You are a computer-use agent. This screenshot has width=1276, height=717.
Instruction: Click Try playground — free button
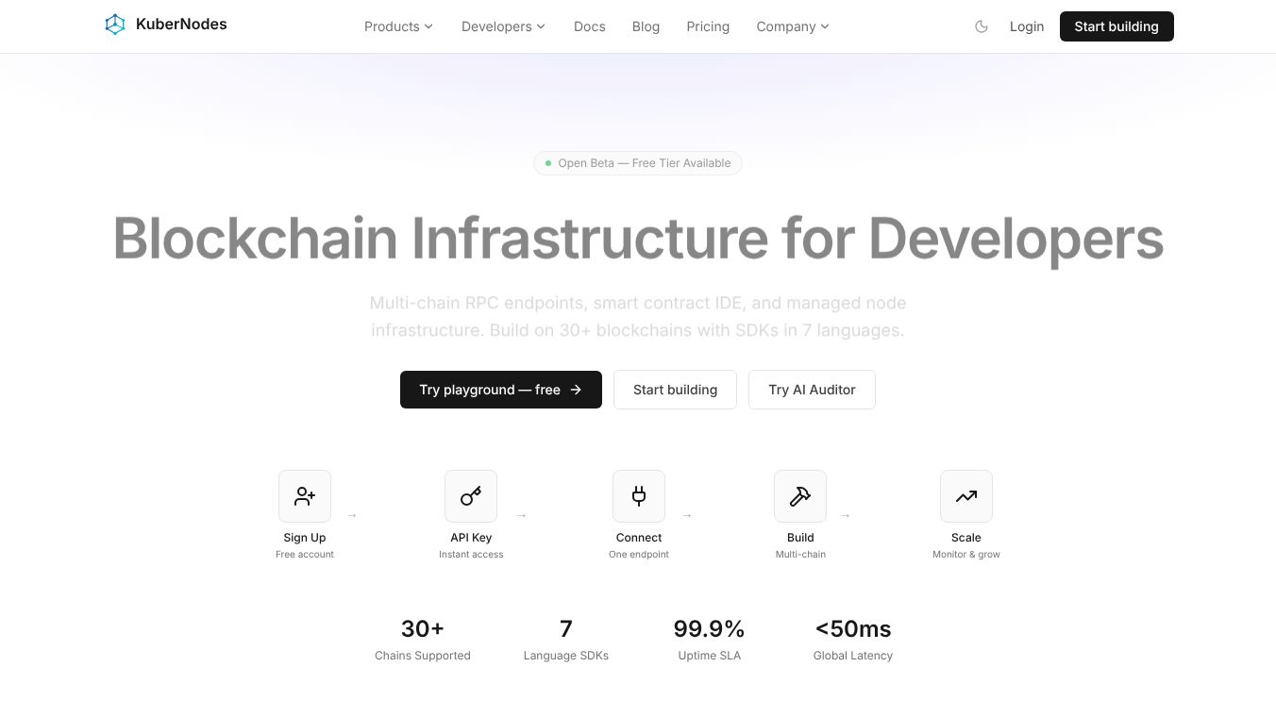(501, 390)
